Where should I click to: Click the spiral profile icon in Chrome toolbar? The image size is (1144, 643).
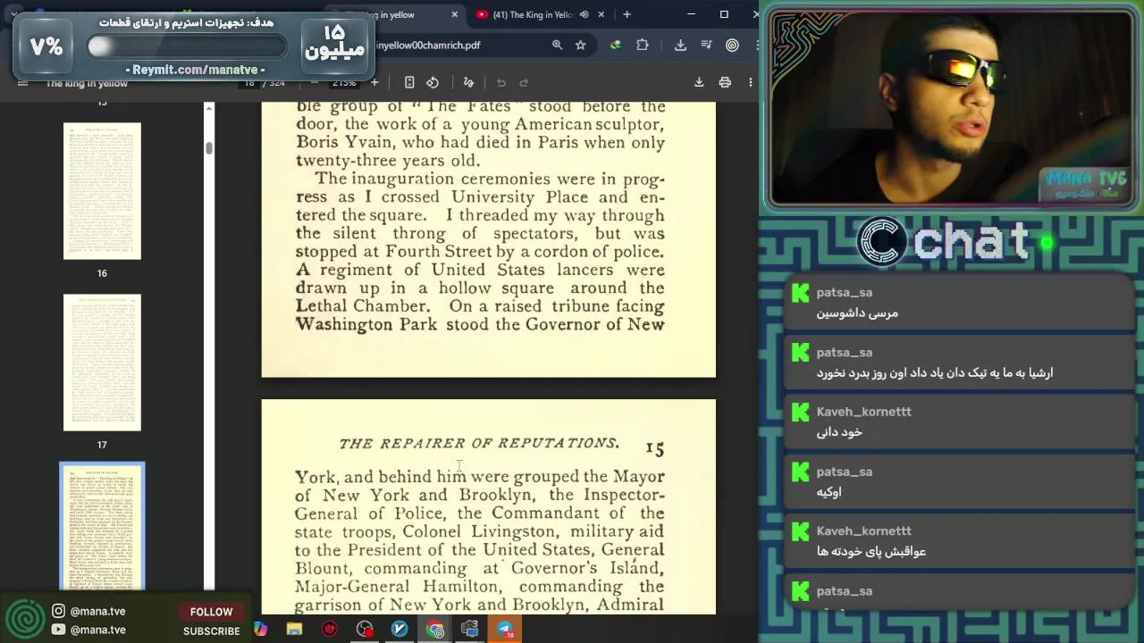click(732, 45)
